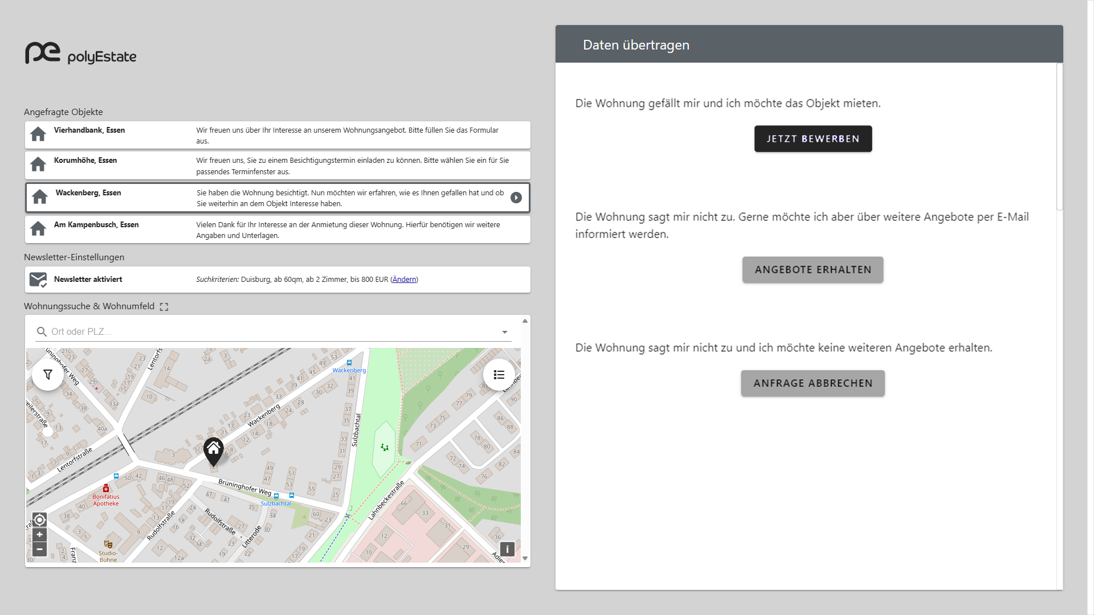1094x615 pixels.
Task: Open map info via i icon
Action: tap(507, 550)
